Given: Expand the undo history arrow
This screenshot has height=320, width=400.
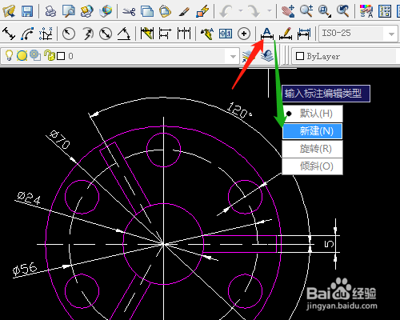Looking at the screenshot, I should click(241, 11).
